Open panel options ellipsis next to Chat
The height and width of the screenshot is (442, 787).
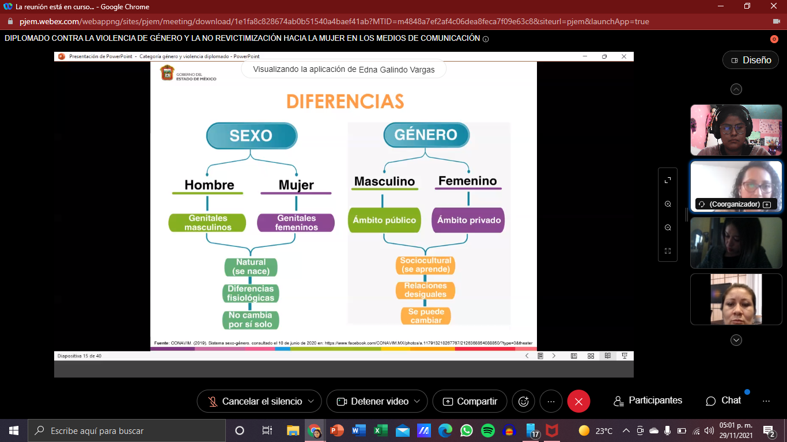[766, 401]
